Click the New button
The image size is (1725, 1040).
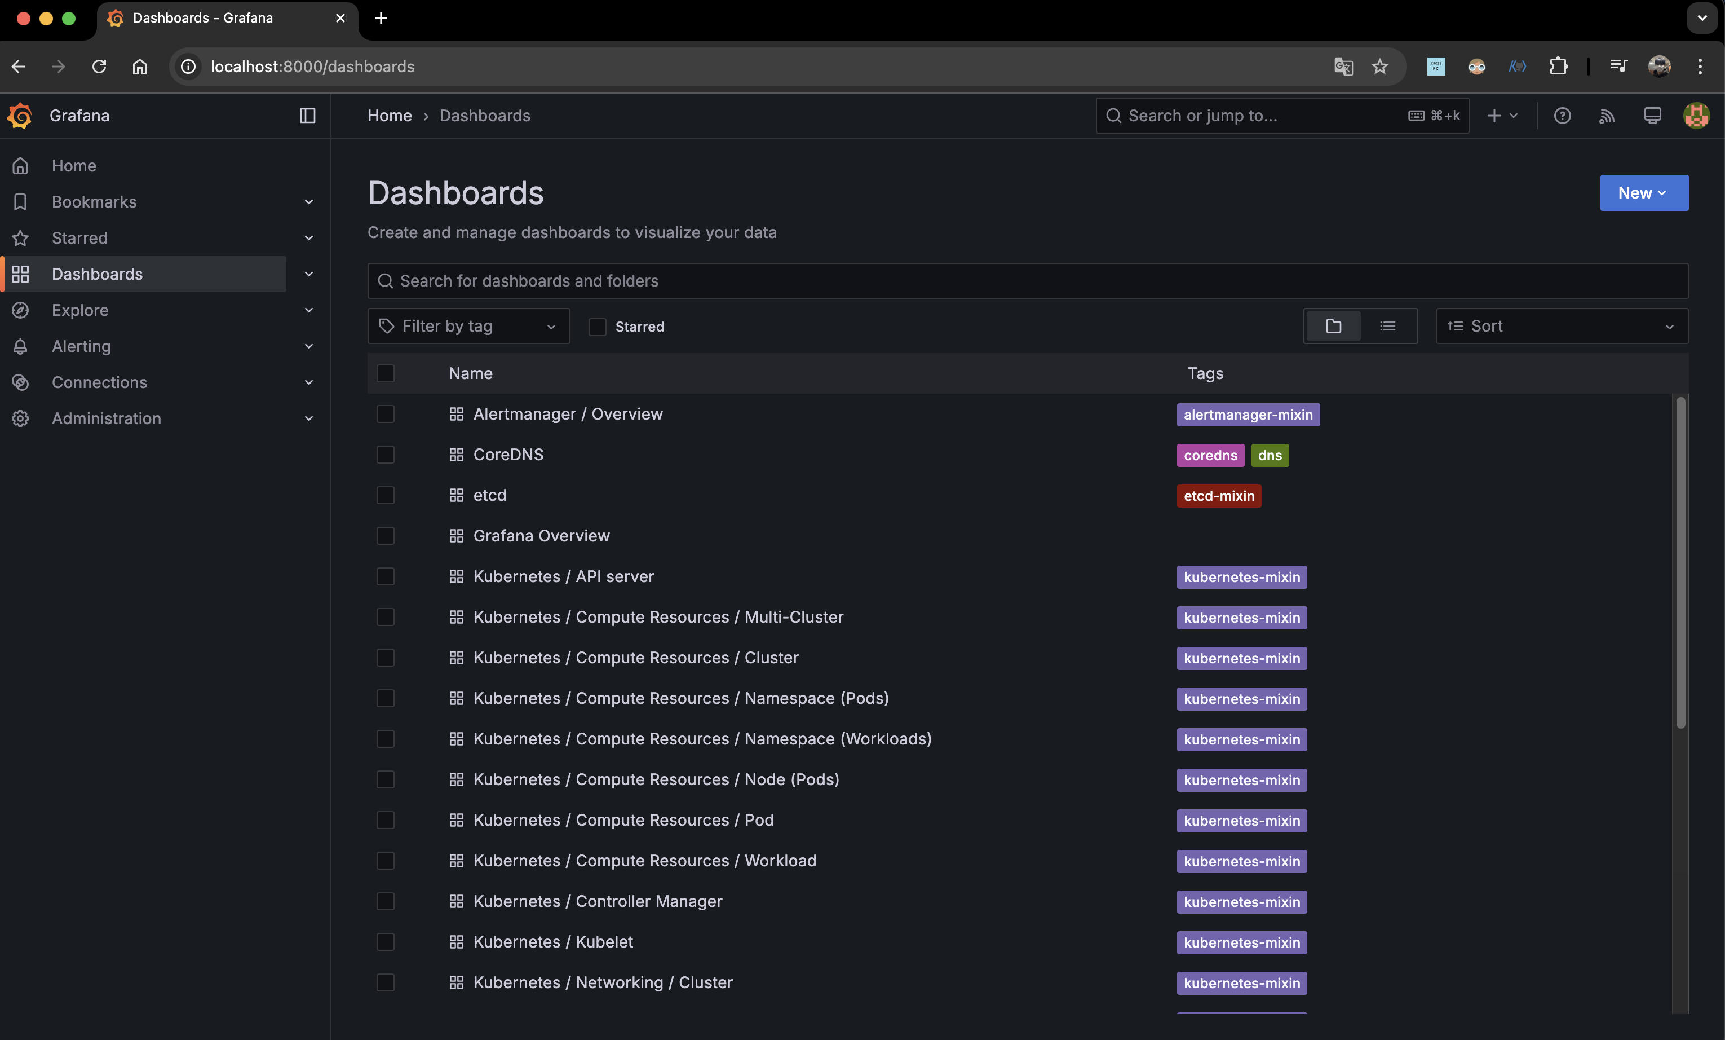(1644, 192)
